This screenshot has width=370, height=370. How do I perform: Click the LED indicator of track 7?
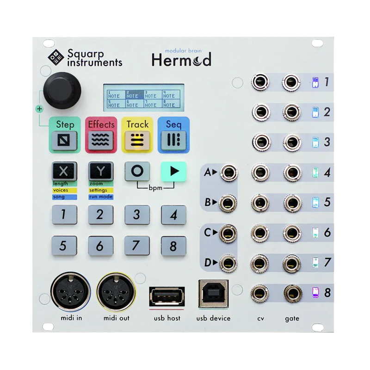pos(315,262)
